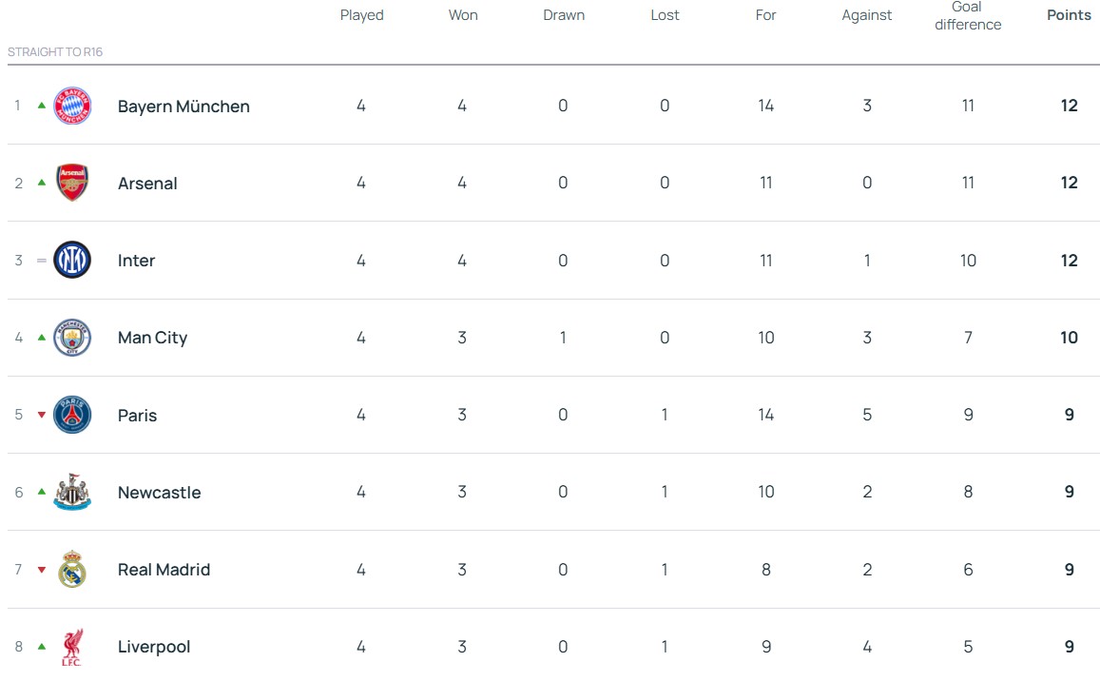Screen dimensions: 1100x681
Task: Click Inter's unchanged position indicator
Action: coord(42,261)
